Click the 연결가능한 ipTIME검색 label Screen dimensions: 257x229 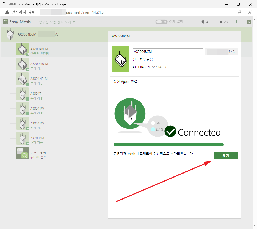[38, 155]
